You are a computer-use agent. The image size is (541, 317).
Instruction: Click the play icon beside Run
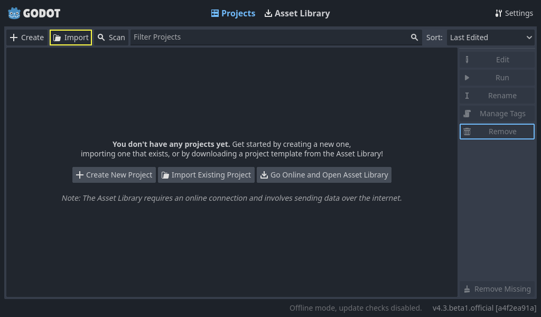coord(467,77)
